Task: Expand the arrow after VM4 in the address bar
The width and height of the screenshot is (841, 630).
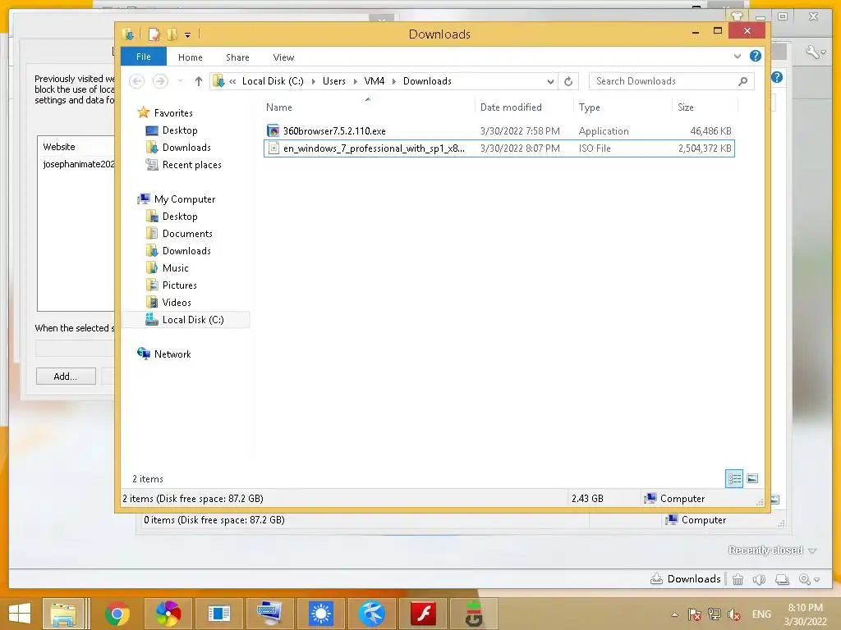Action: pos(394,81)
